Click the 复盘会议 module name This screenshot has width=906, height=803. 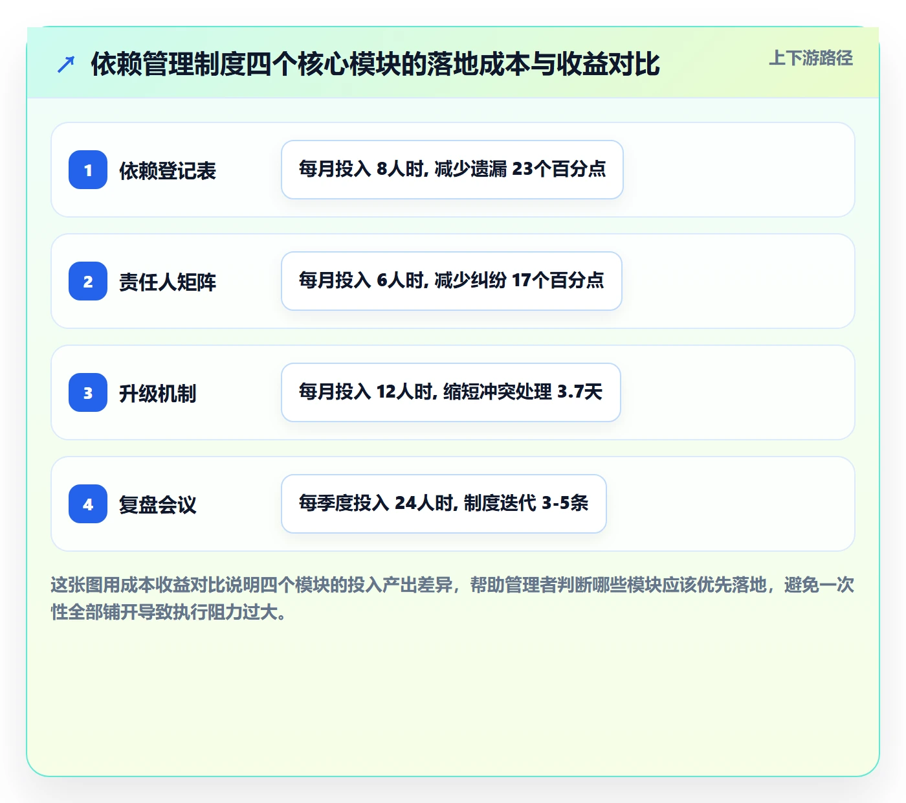point(158,505)
